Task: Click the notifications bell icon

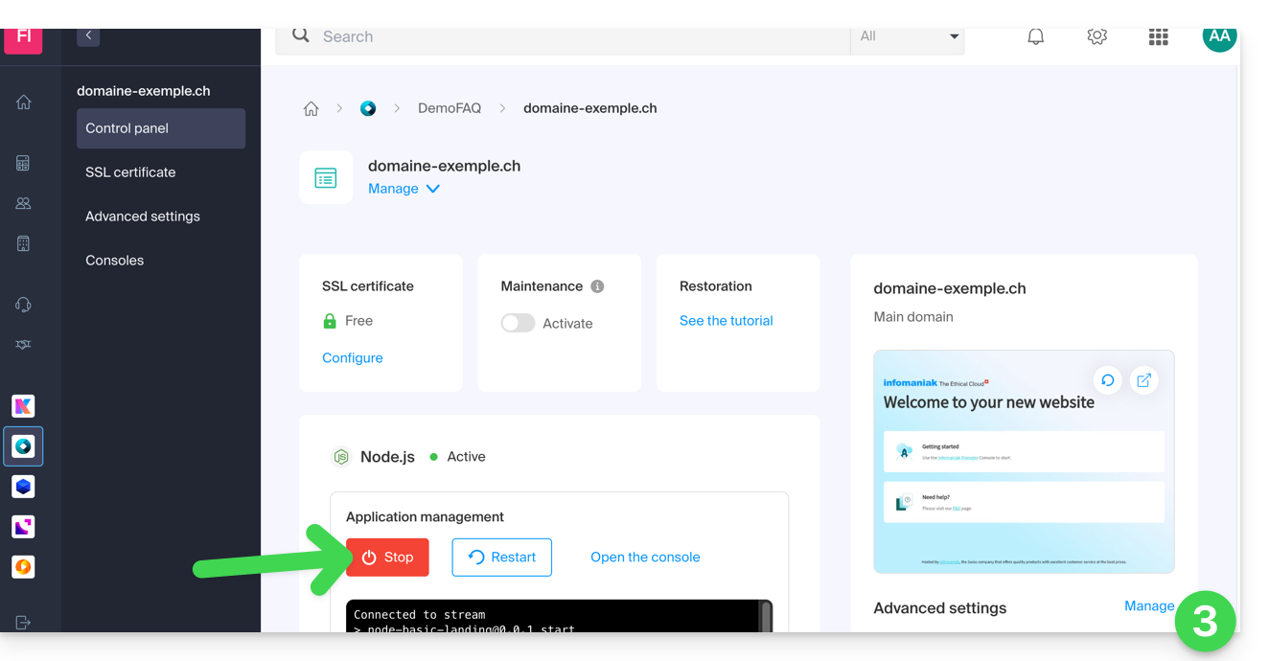Action: [x=1035, y=37]
